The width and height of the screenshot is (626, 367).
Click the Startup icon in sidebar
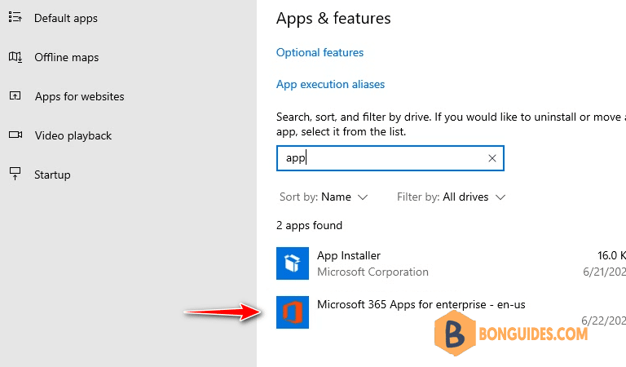click(x=15, y=174)
